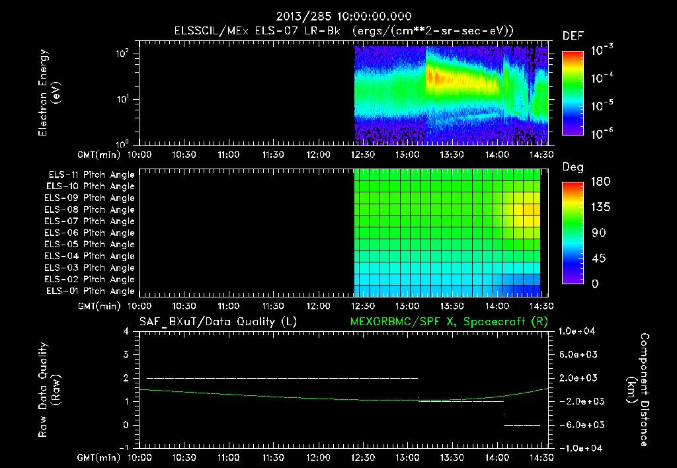The height and width of the screenshot is (468, 677).
Task: Select the ELS-03 Pitch Angle row label
Action: [90, 268]
